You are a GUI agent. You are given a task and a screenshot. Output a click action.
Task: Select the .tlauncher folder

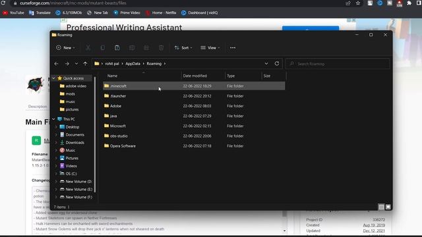click(x=194, y=96)
